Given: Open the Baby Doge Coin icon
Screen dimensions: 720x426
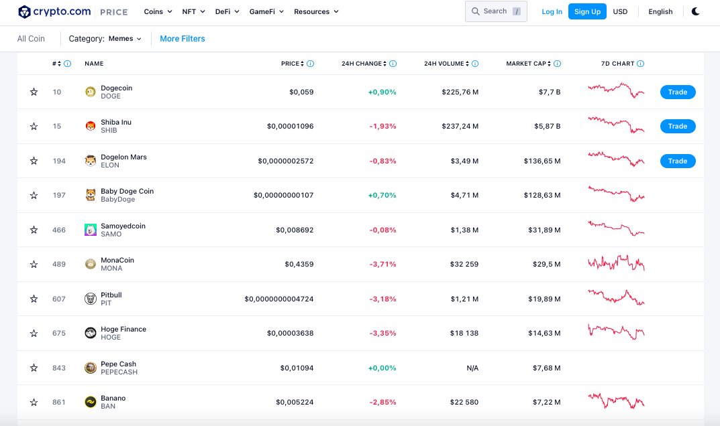Looking at the screenshot, I should point(91,195).
